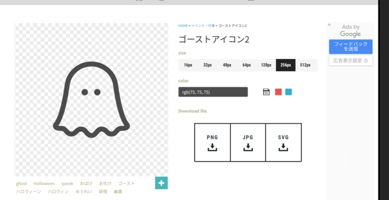The height and width of the screenshot is (200, 389).
Task: Open the ゆうれい tag
Action: pos(84,191)
